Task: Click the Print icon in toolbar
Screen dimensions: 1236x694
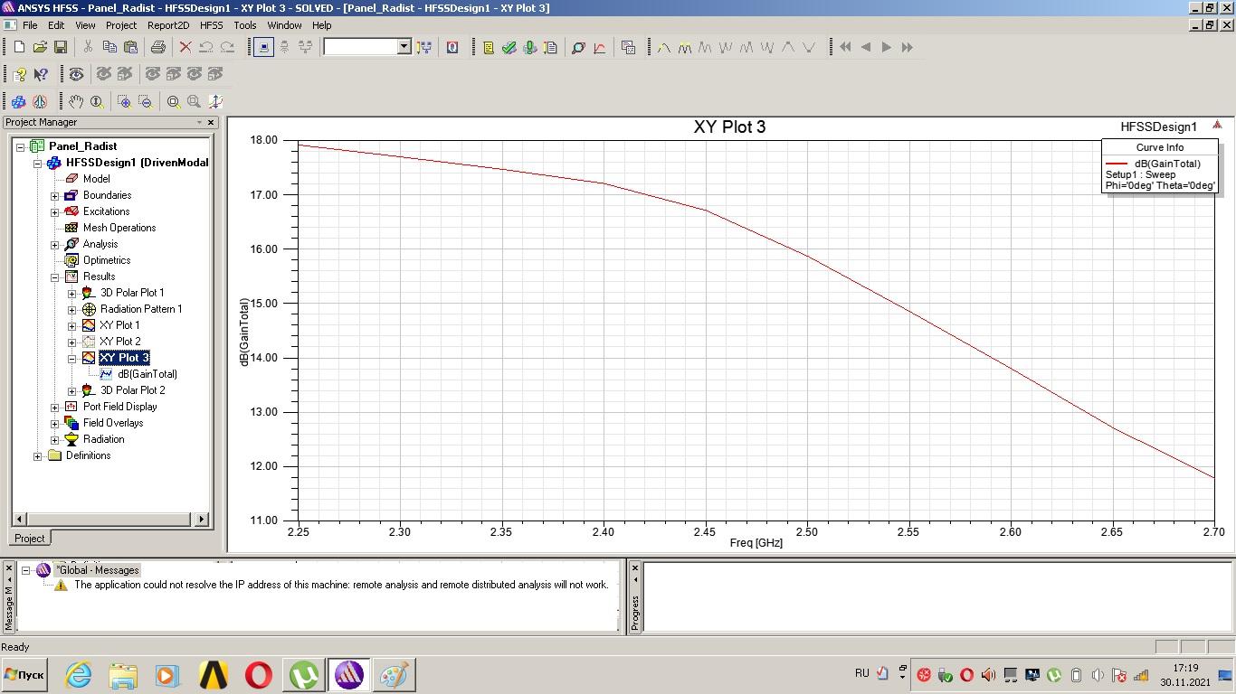Action: (158, 47)
